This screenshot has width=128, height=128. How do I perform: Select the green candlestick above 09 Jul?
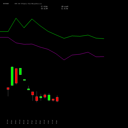(x=41, y=97)
